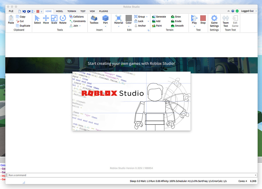The height and width of the screenshot is (189, 262).
Task: Group selected objects
Action: [139, 16]
